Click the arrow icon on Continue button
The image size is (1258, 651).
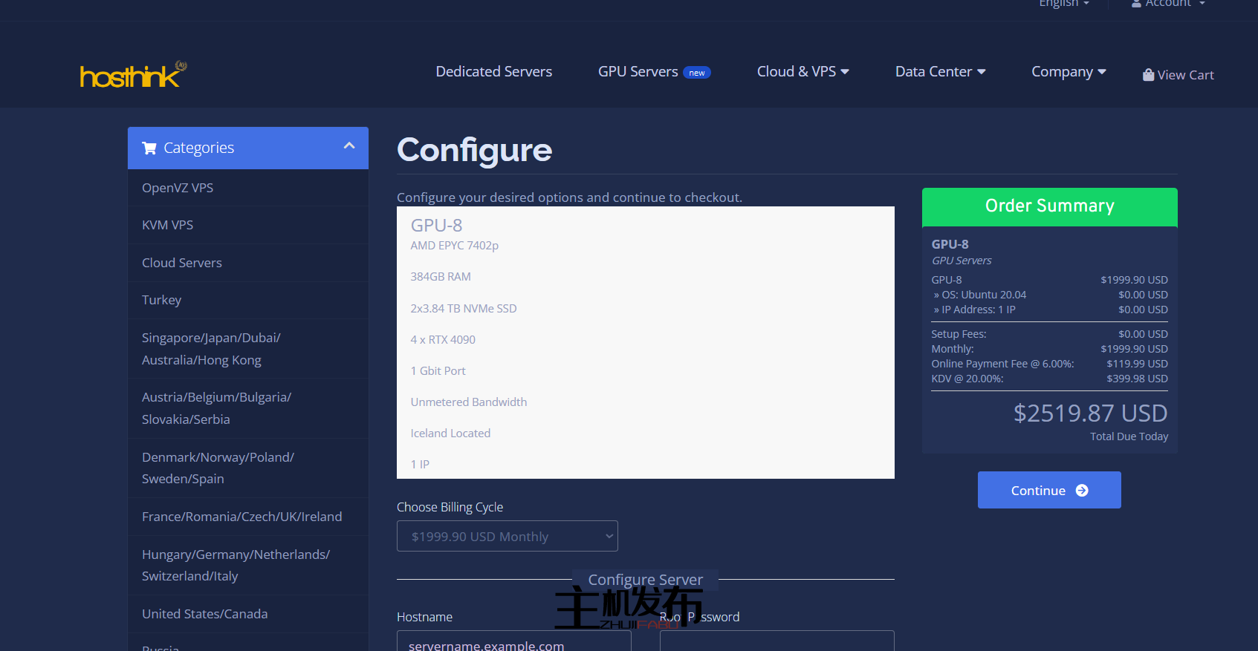pyautogui.click(x=1082, y=491)
